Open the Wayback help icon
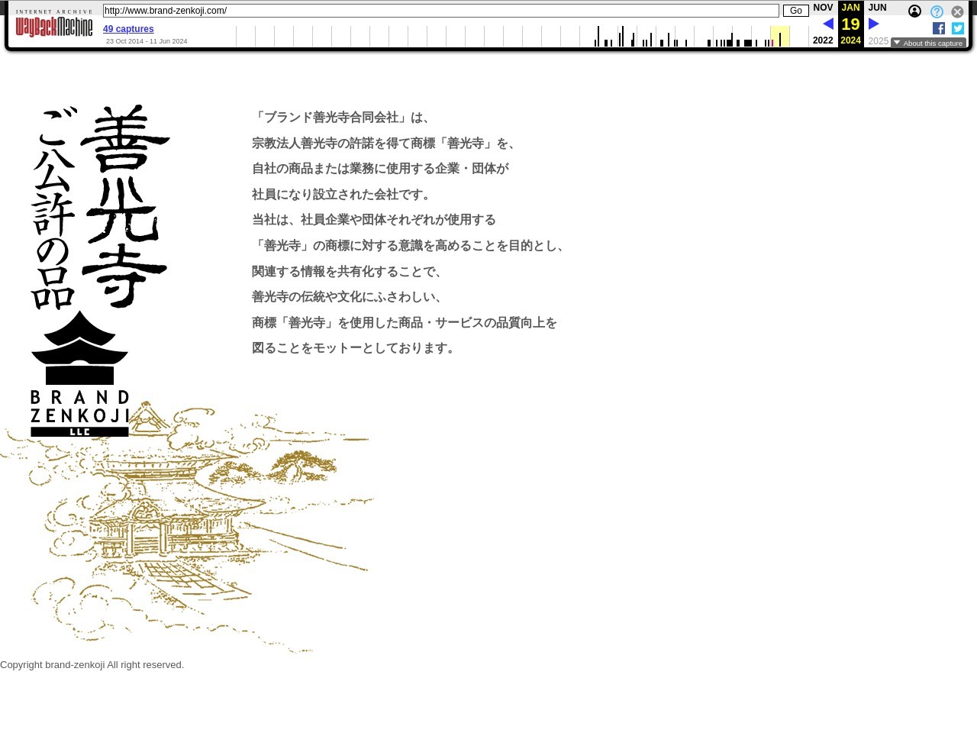The height and width of the screenshot is (733, 977). pyautogui.click(x=937, y=11)
